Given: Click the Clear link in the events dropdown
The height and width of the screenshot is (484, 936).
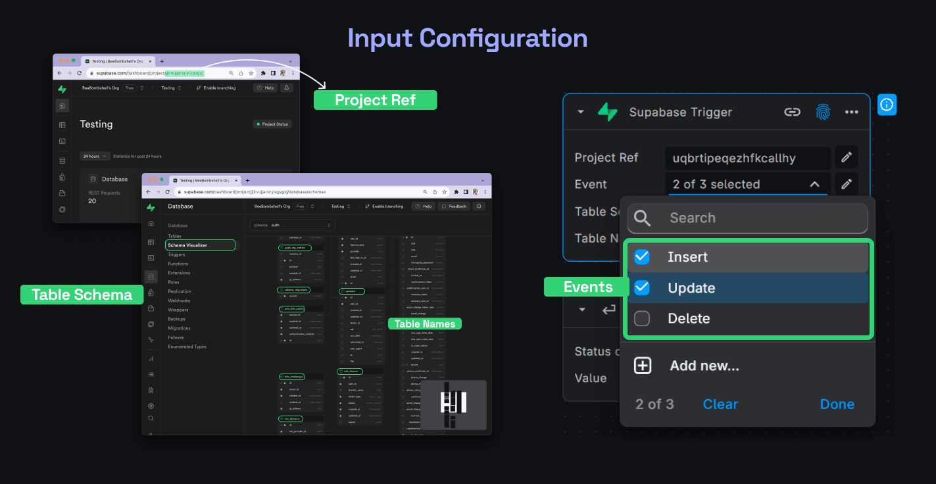Looking at the screenshot, I should tap(720, 404).
